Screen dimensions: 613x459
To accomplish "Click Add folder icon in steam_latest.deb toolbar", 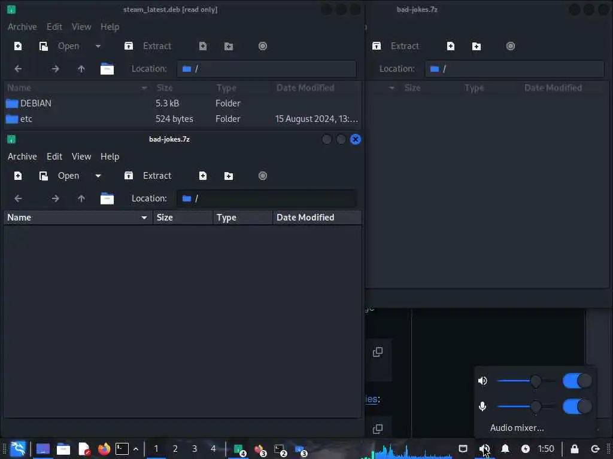I will (229, 47).
